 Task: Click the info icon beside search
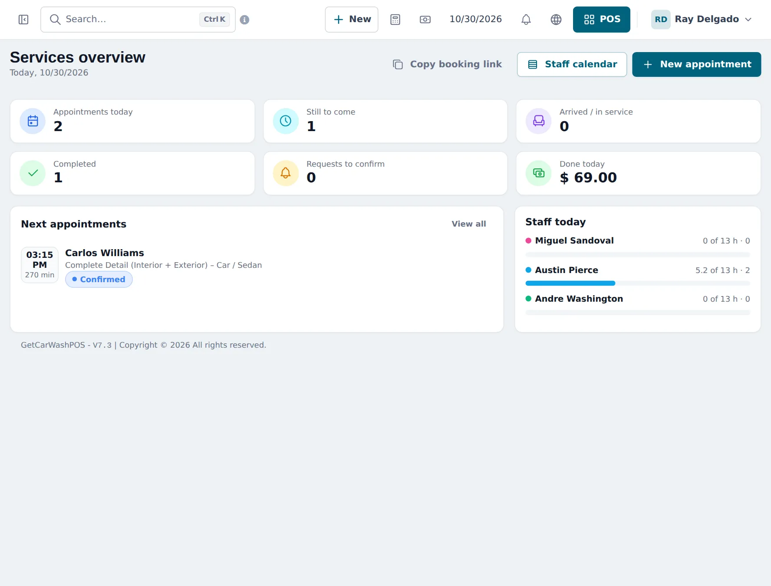[x=244, y=20]
